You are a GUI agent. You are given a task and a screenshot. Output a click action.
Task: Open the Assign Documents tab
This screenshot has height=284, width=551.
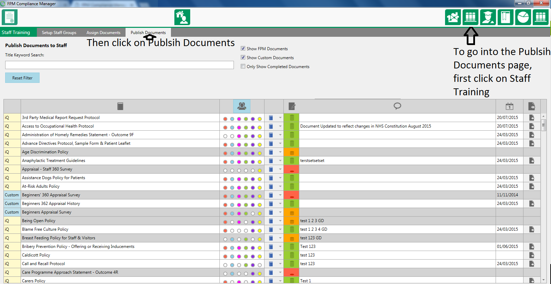(x=103, y=33)
